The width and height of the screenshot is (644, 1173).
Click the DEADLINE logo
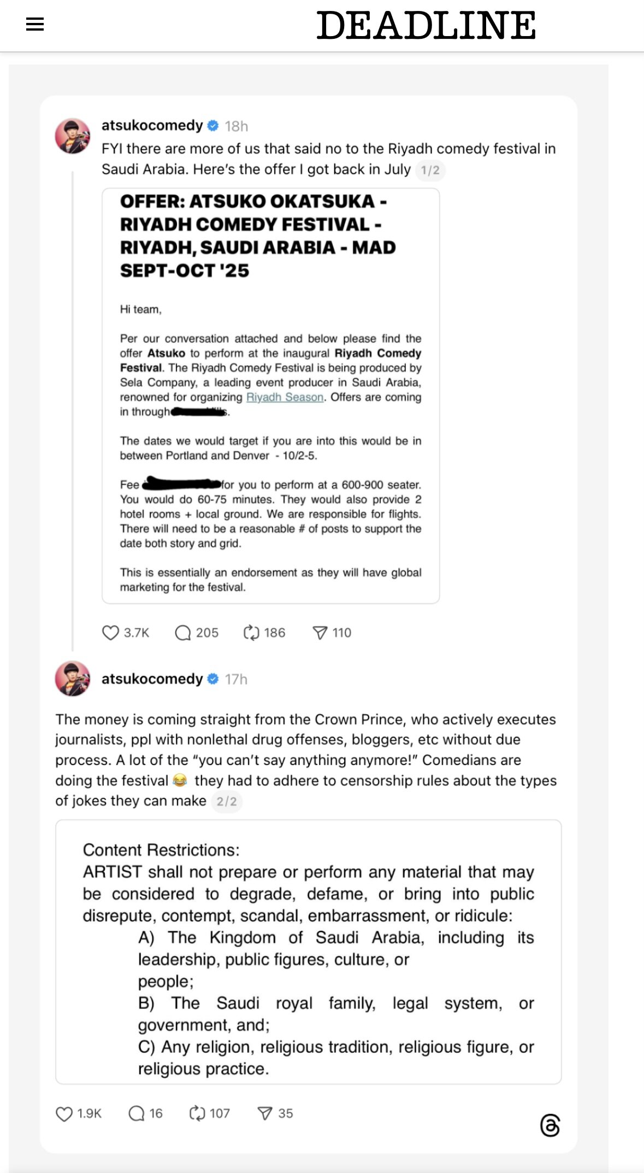point(426,25)
